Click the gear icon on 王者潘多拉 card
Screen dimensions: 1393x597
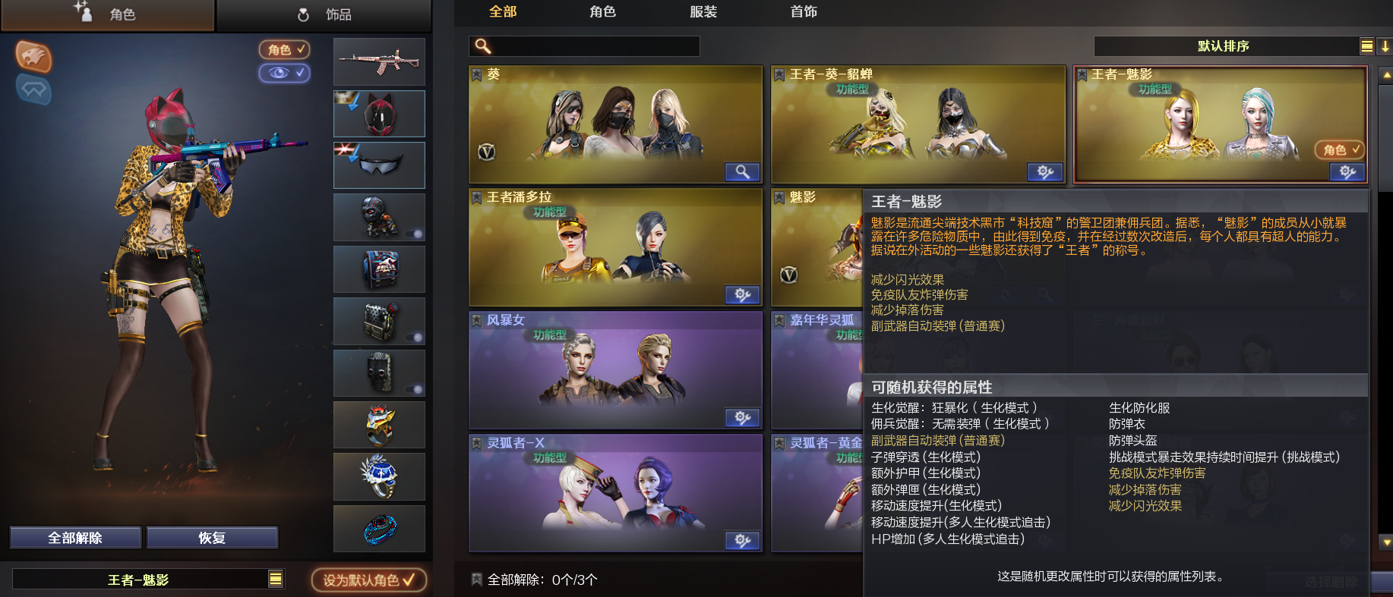pyautogui.click(x=742, y=295)
